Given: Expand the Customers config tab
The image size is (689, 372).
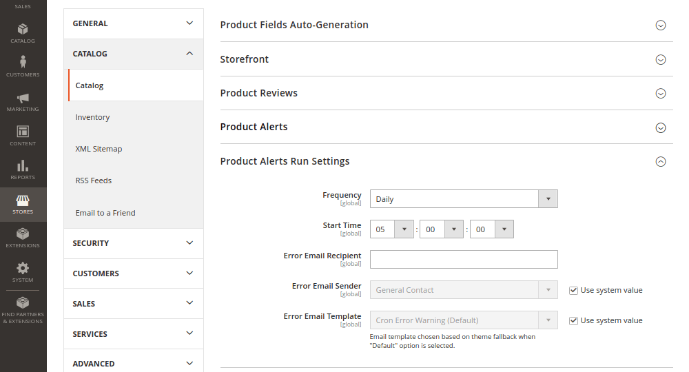Looking at the screenshot, I should [134, 273].
